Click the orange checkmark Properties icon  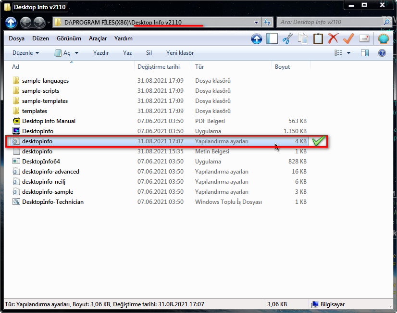point(348,39)
